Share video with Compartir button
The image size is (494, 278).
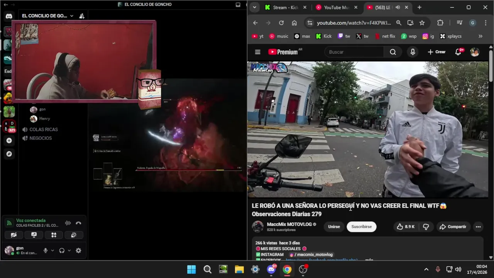coord(453,227)
